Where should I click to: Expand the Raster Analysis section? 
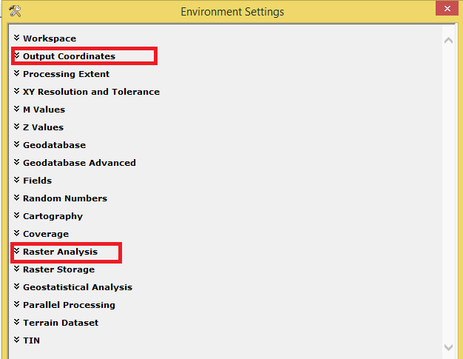tap(60, 252)
